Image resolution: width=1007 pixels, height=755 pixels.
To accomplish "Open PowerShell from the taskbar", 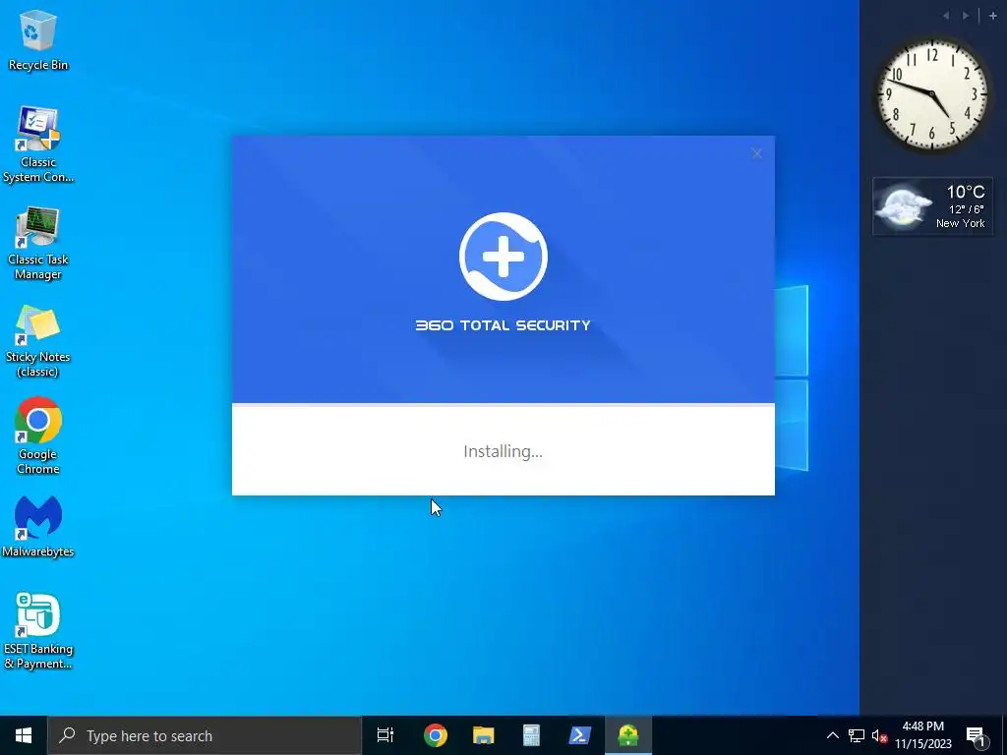I will 580,735.
